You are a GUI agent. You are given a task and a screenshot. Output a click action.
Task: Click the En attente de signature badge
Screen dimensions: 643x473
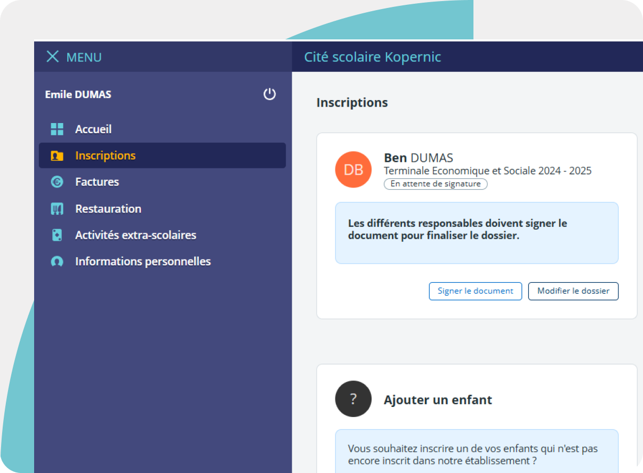tap(436, 184)
